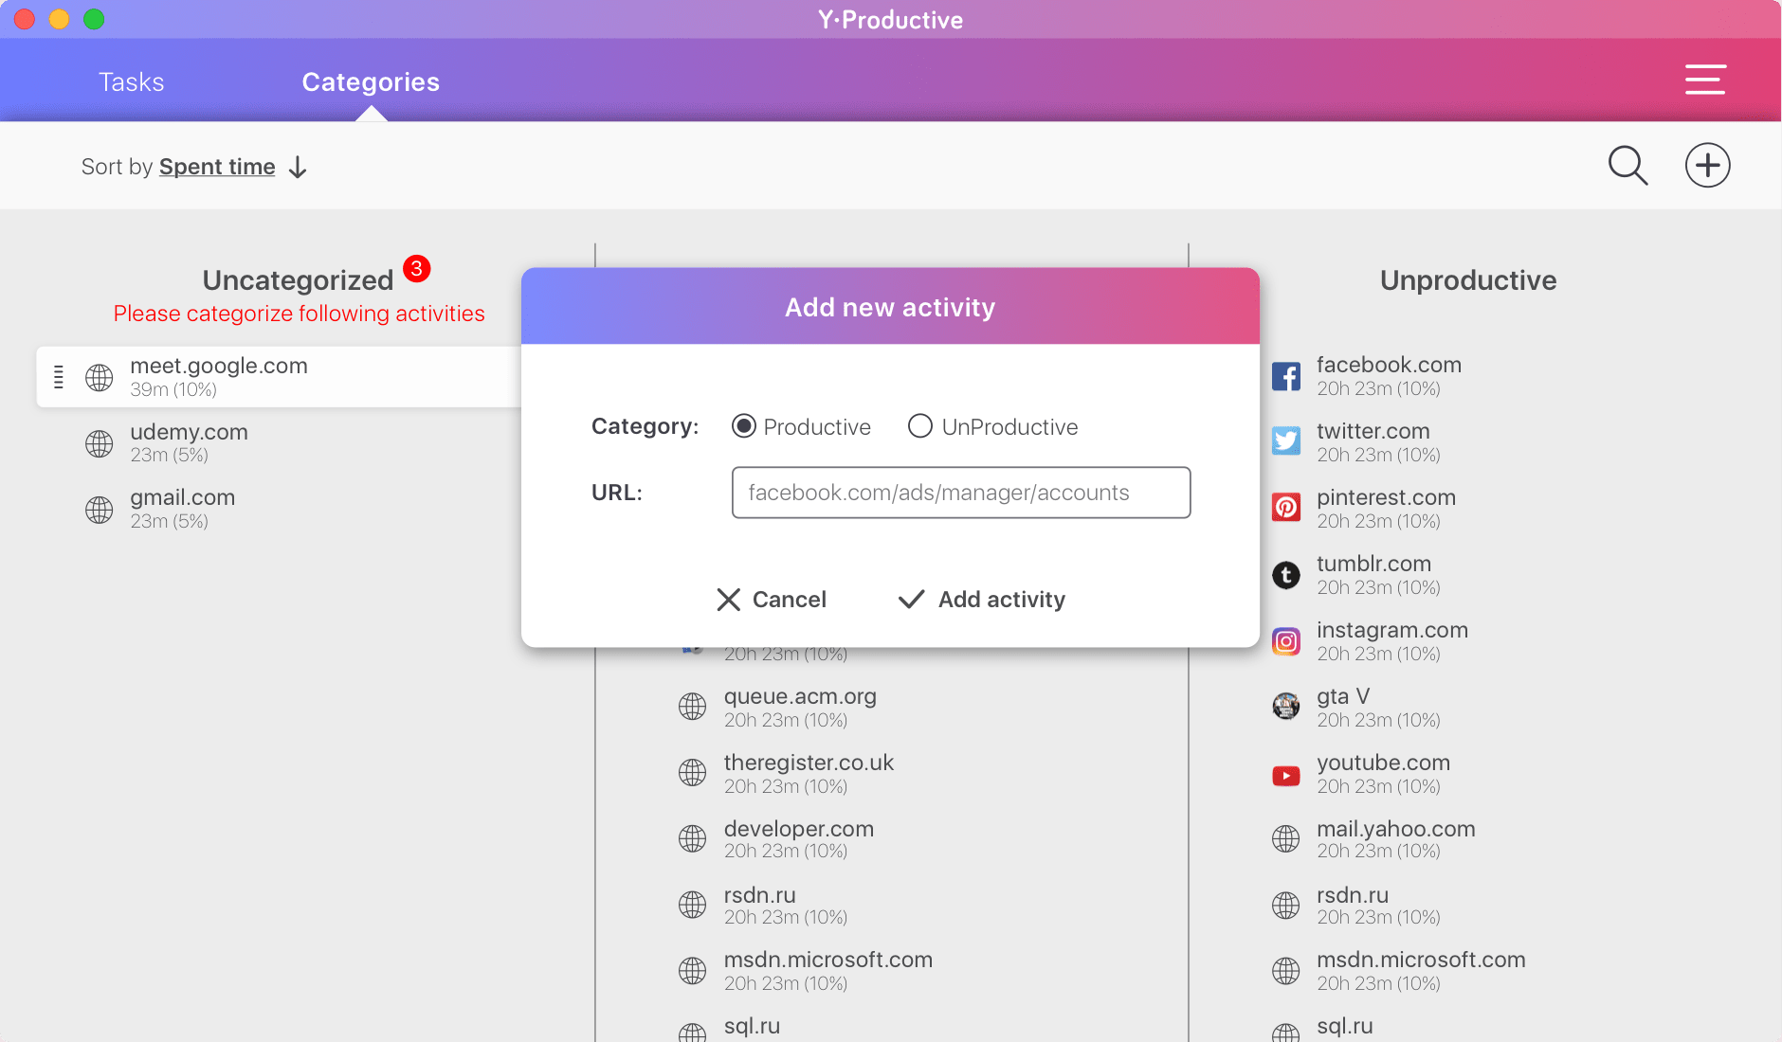Cancel the Add new activity dialog
This screenshot has height=1042, width=1782.
[772, 600]
